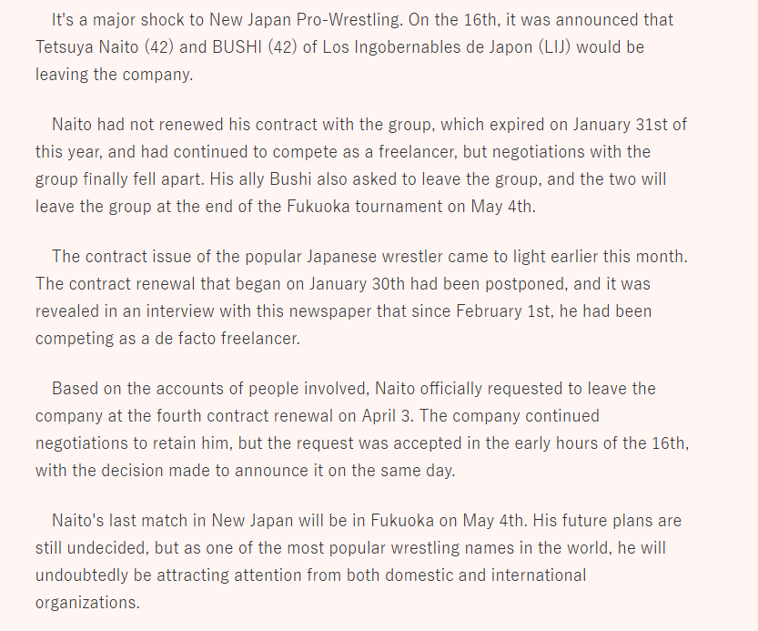Click 'New Japan Pro-Wrestling' in the first line

click(305, 20)
